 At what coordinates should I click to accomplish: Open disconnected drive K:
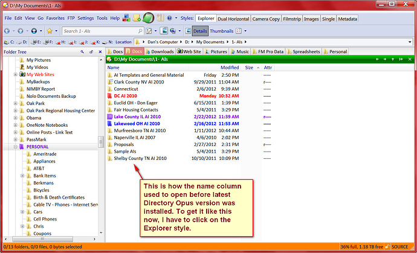coord(95,42)
